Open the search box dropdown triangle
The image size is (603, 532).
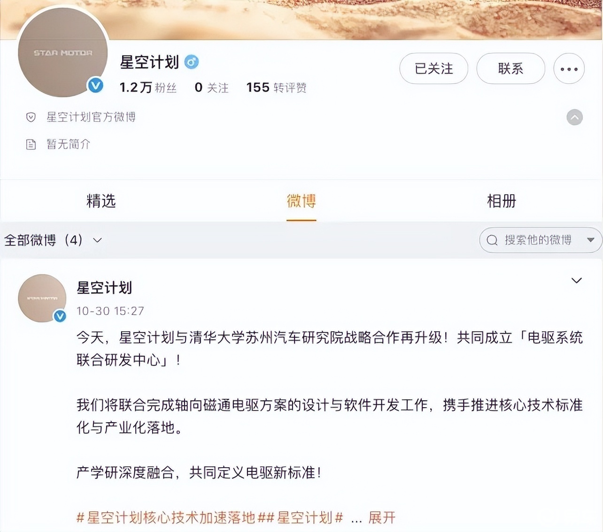[591, 240]
